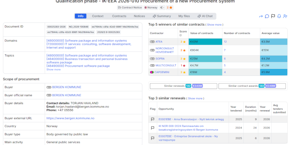Click the Score info icon
The width and height of the screenshot is (291, 145).
point(180,35)
